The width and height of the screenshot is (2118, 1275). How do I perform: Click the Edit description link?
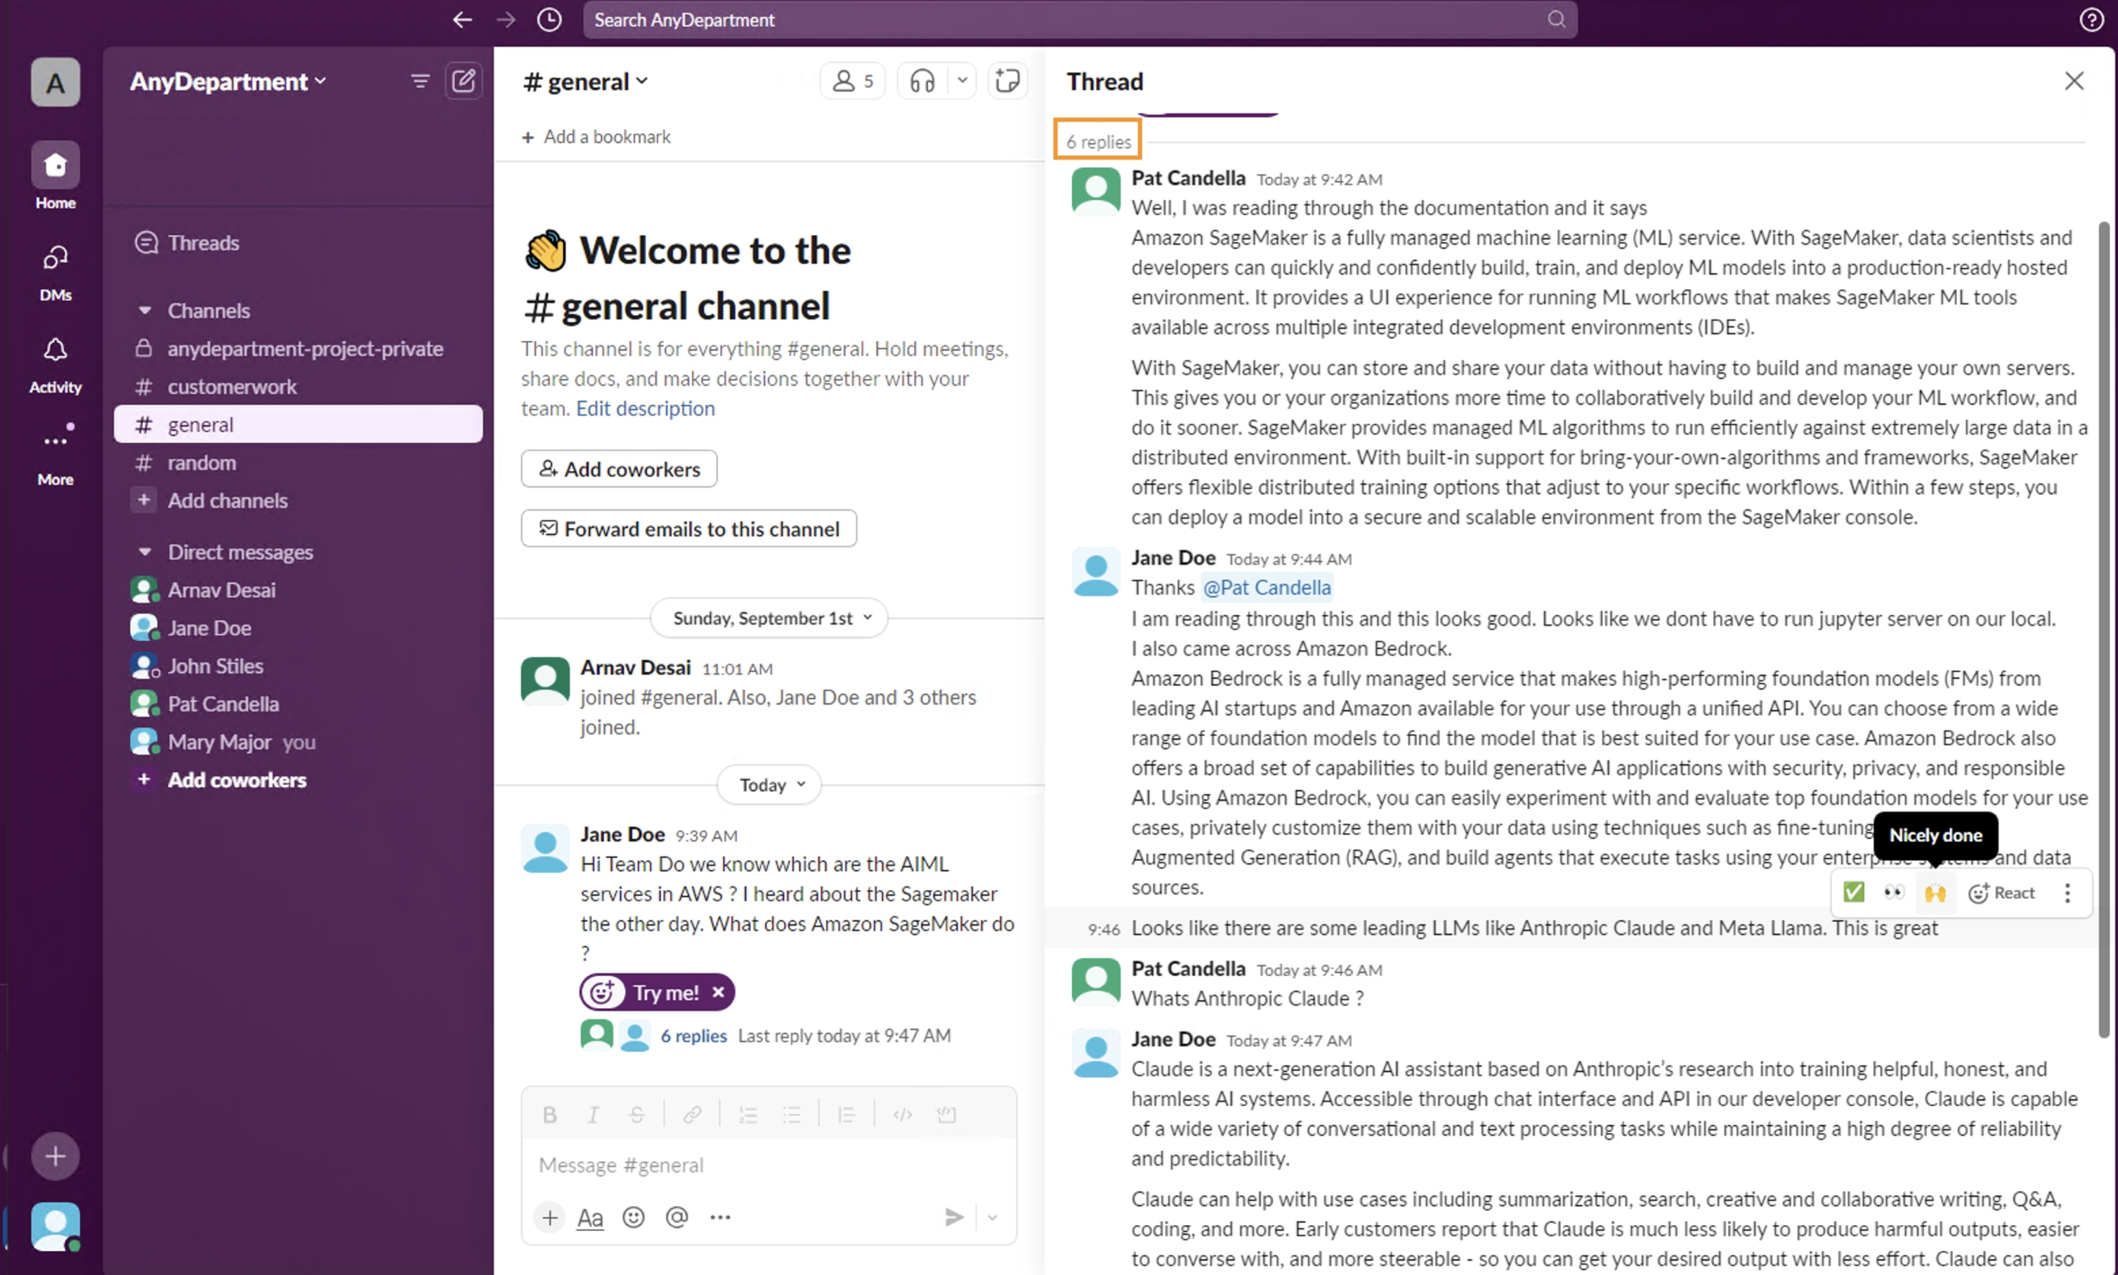pos(645,408)
